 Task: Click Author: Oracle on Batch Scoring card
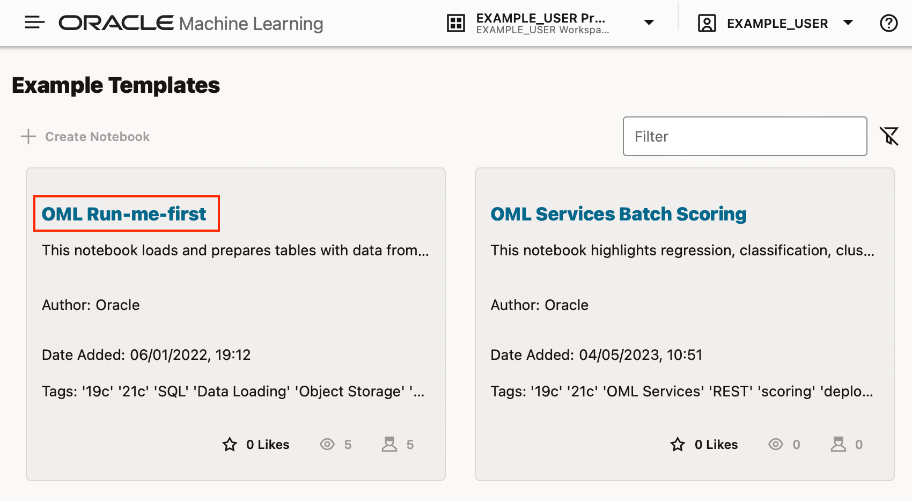(x=540, y=305)
